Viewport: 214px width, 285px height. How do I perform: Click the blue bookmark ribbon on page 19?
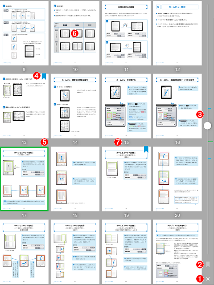[x=146, y=149]
